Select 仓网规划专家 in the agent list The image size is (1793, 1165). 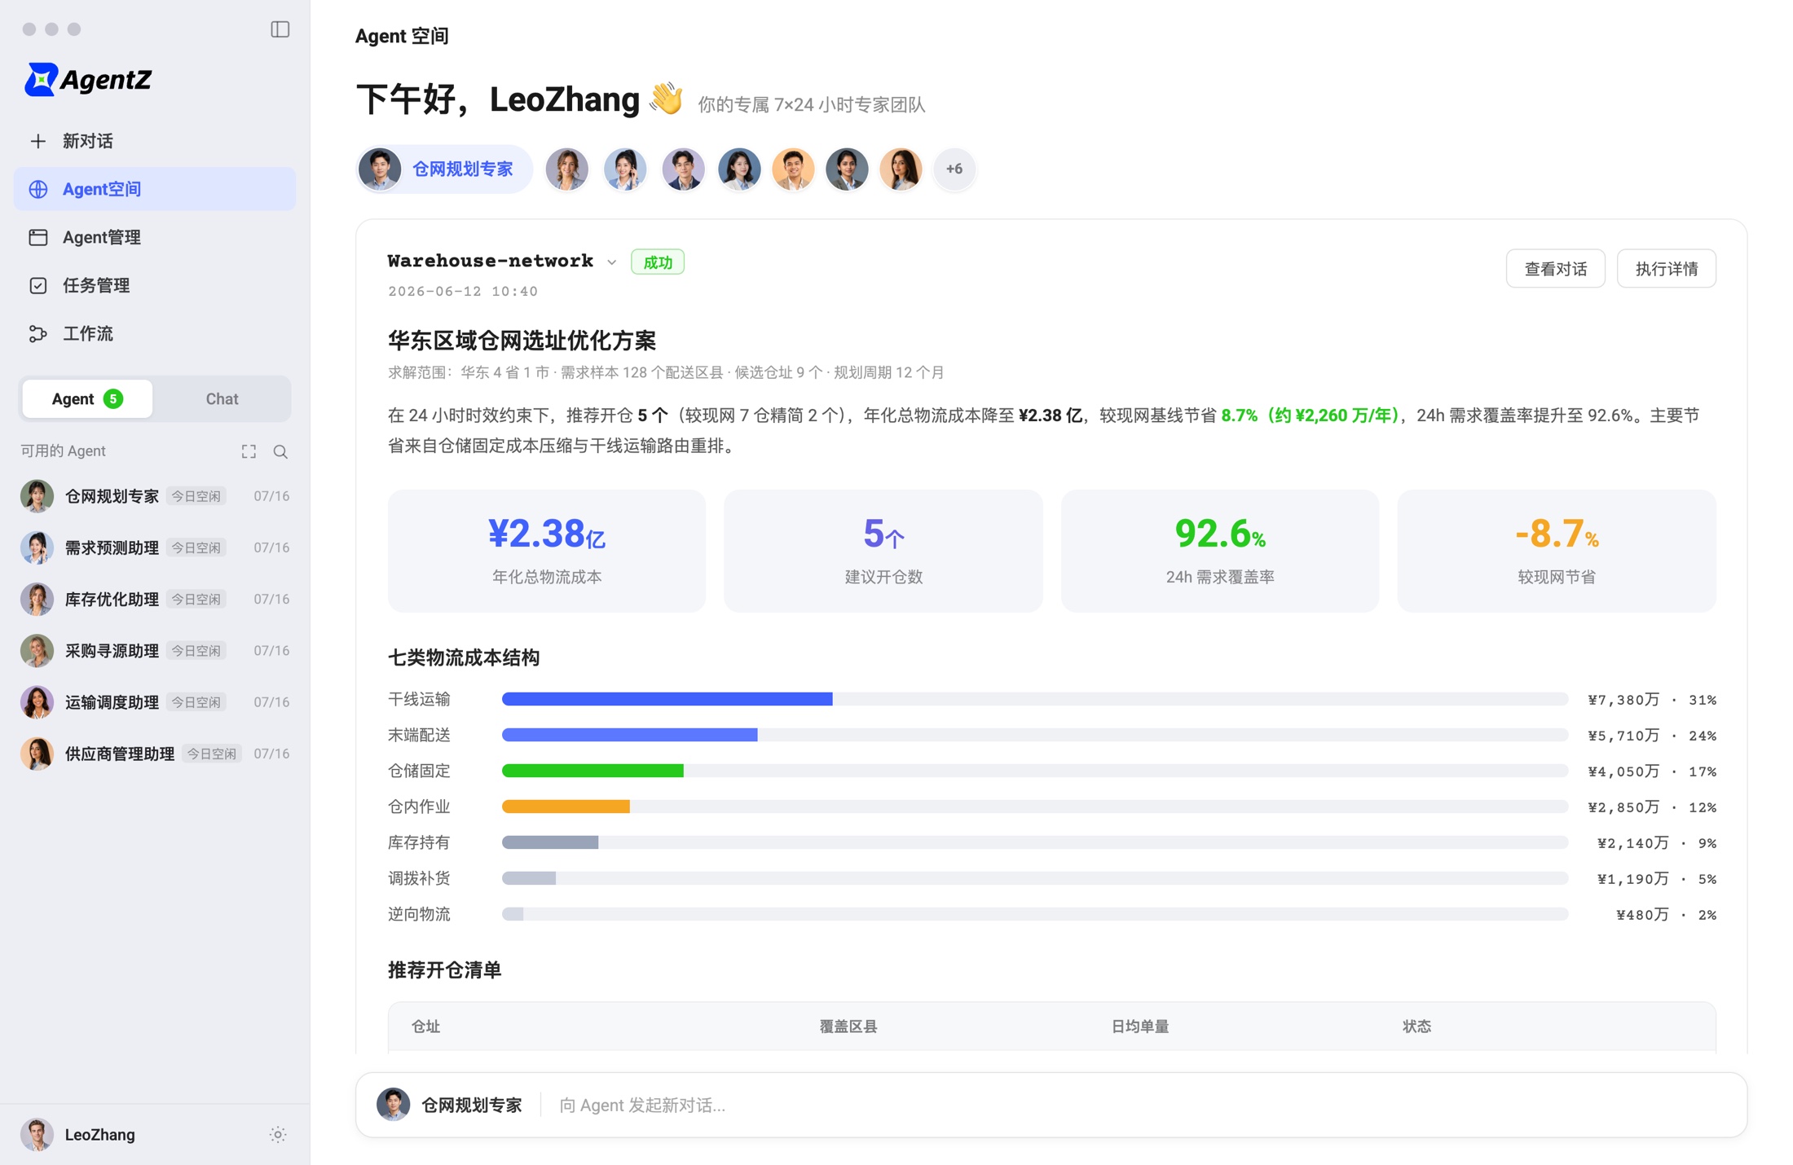click(x=155, y=496)
